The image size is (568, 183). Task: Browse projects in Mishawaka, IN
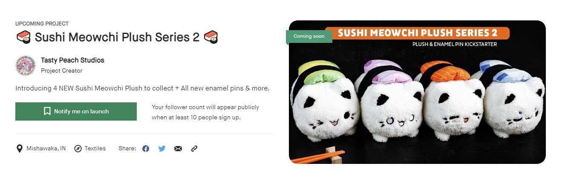point(46,149)
